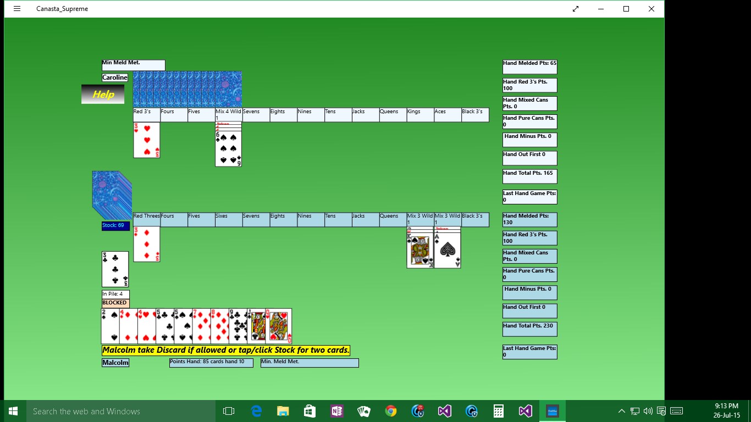Click Malcolm's red three of diamonds
Image resolution: width=751 pixels, height=422 pixels.
pyautogui.click(x=147, y=244)
